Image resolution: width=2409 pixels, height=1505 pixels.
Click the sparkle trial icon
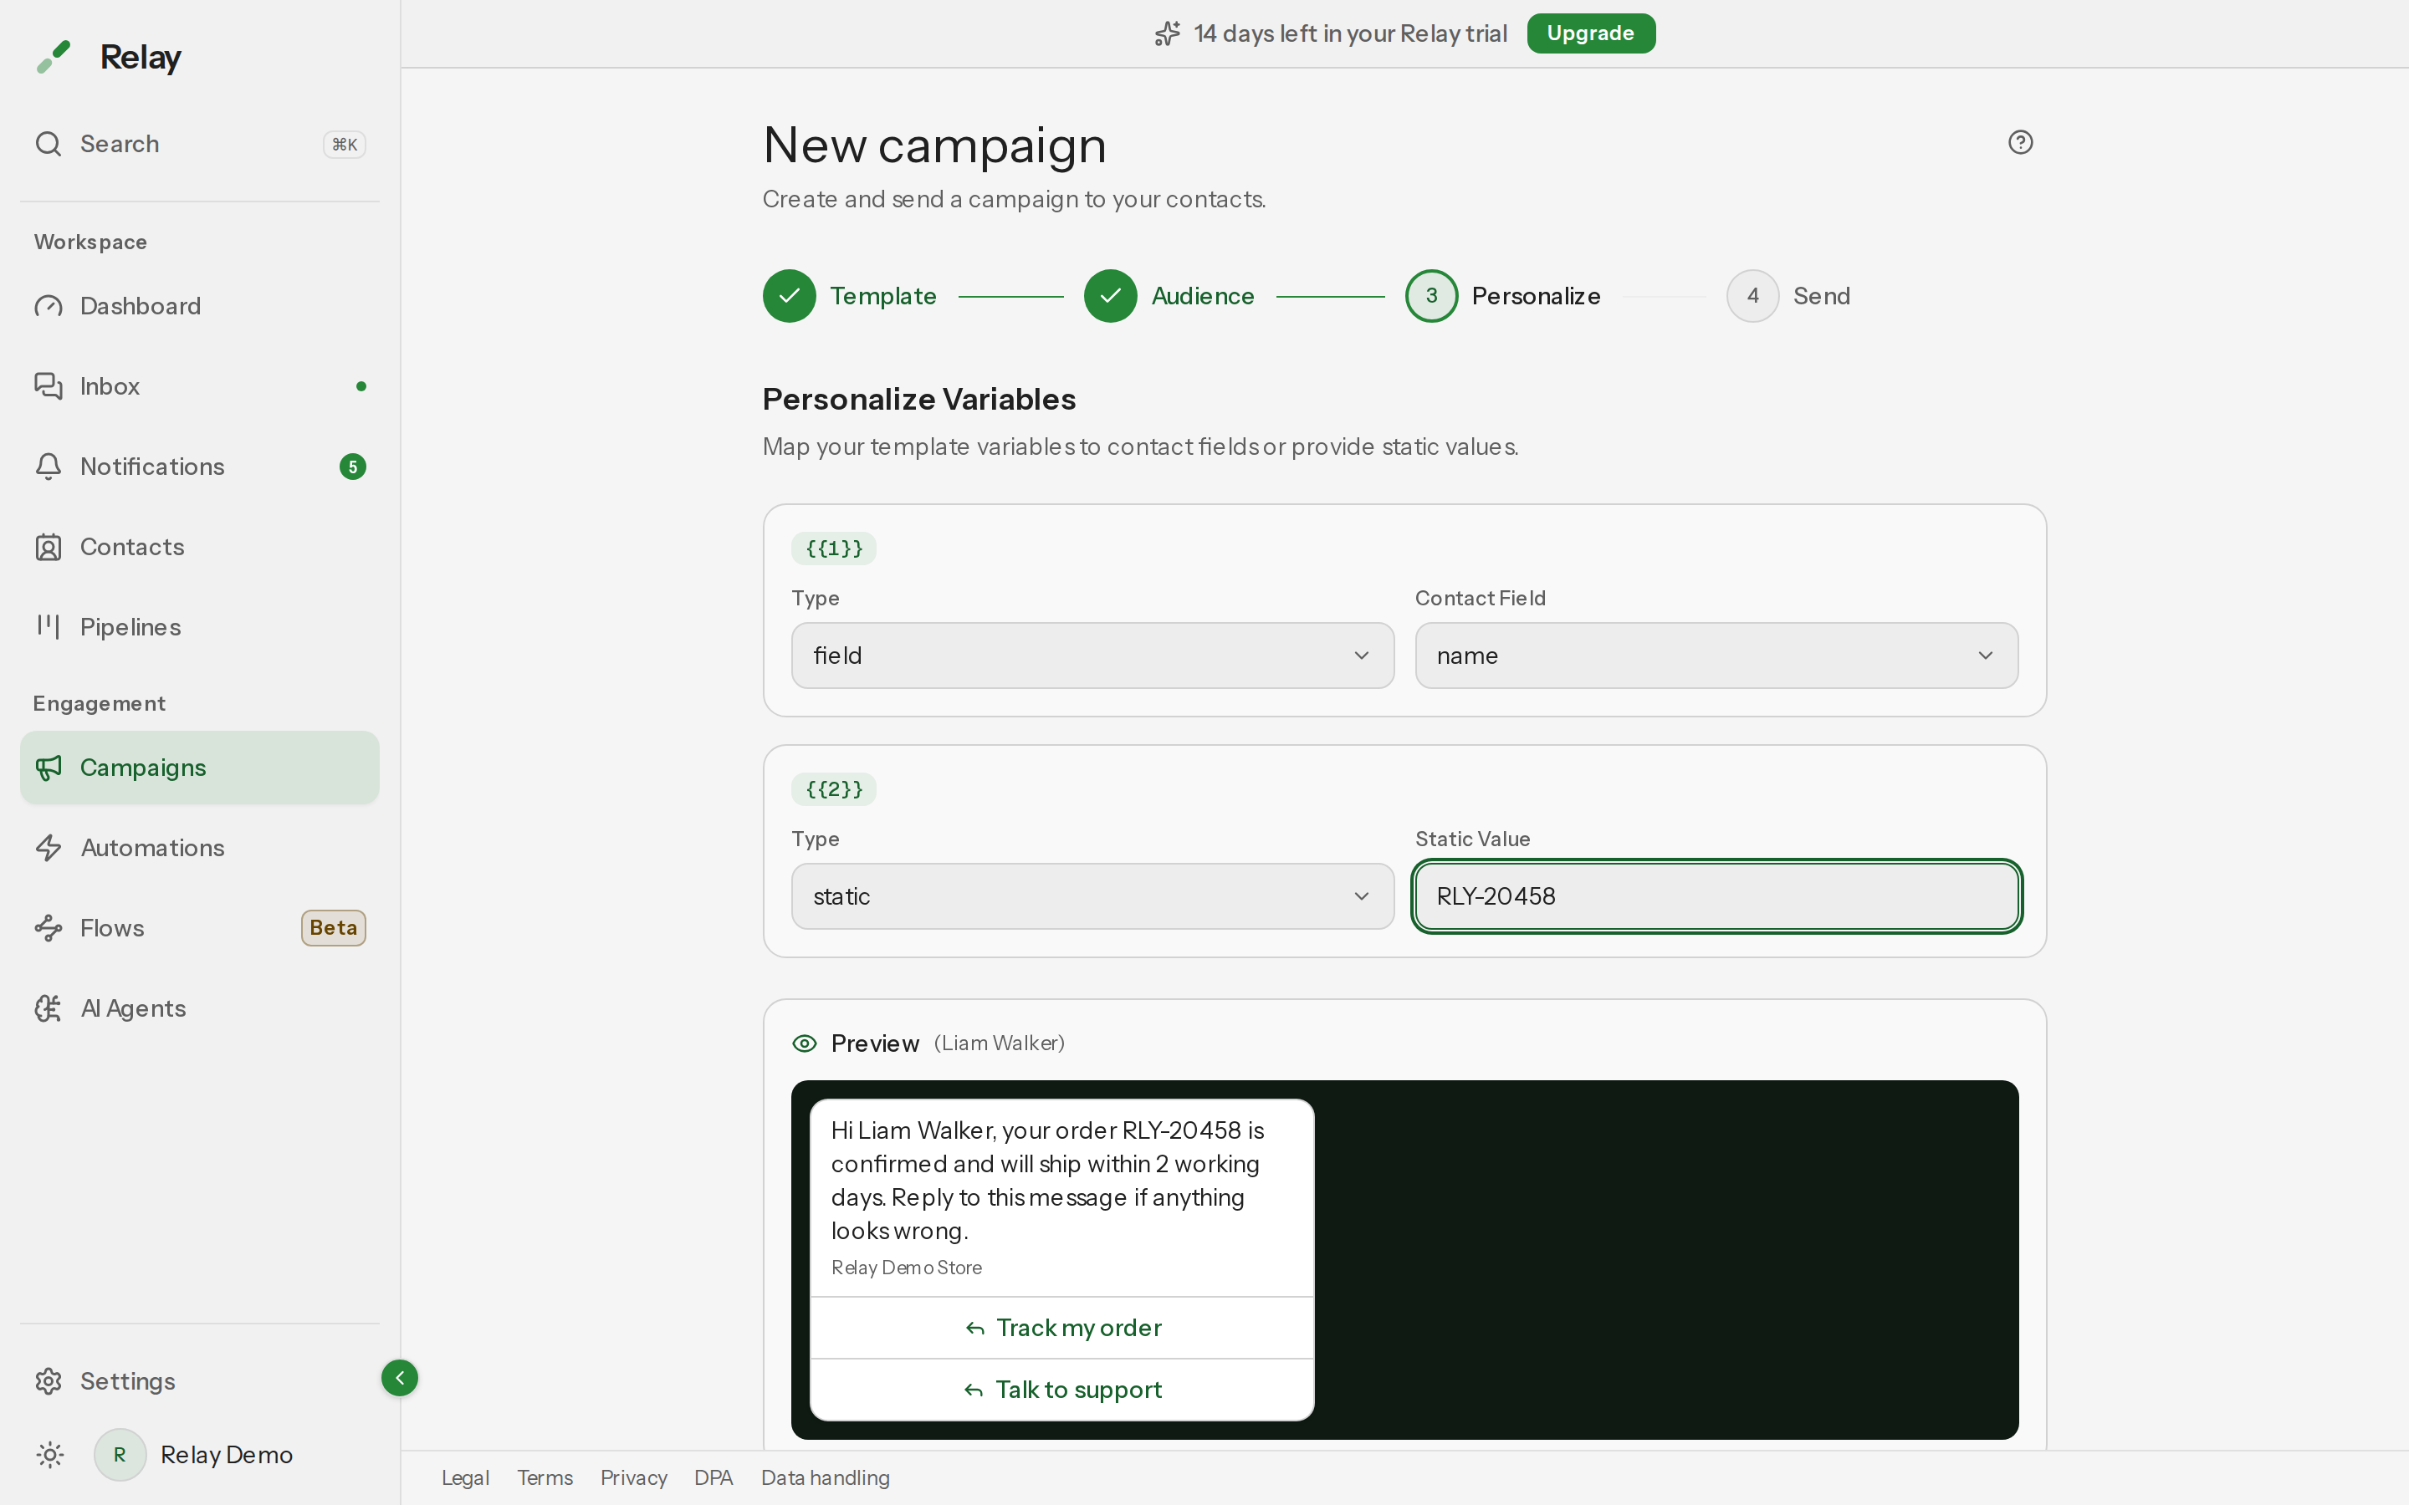tap(1168, 33)
